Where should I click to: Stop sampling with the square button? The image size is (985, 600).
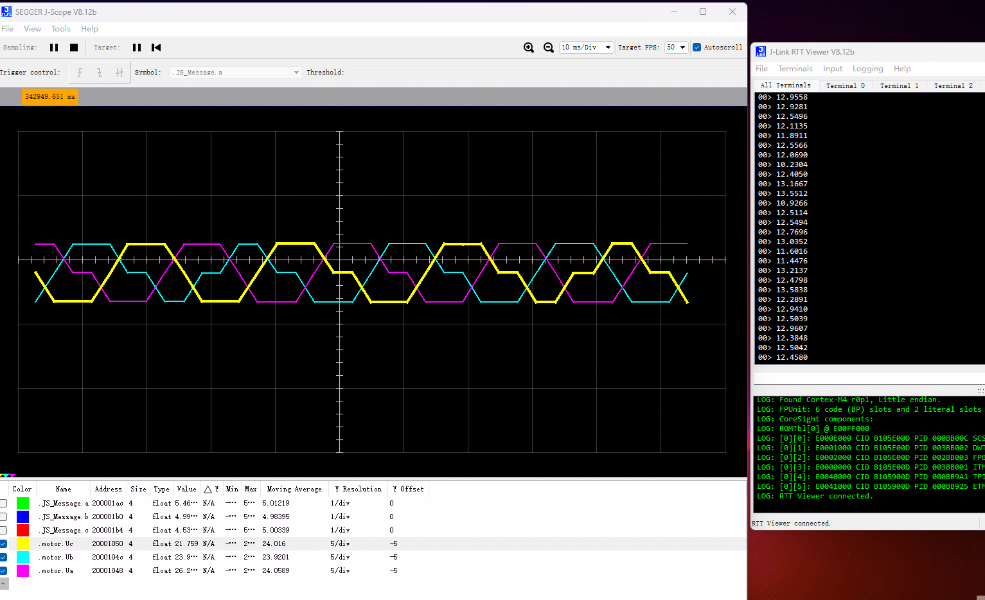pyautogui.click(x=74, y=48)
